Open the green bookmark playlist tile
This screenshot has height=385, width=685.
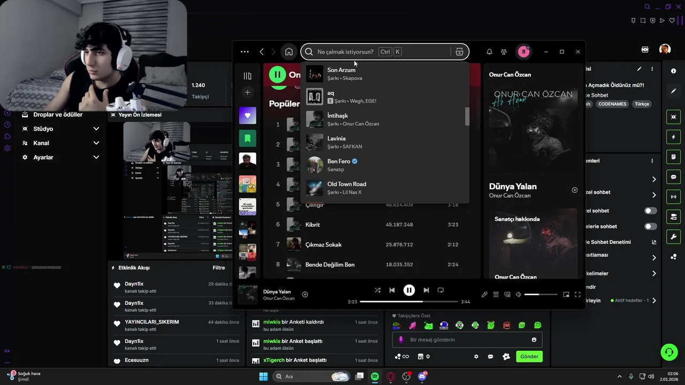247,138
